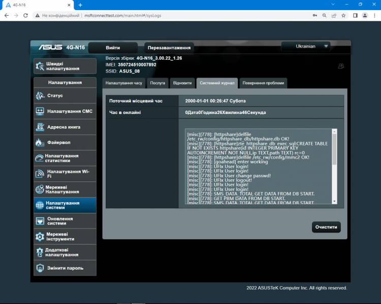Bookmark this page with star icon
This screenshot has width=381, height=304.
(x=343, y=16)
